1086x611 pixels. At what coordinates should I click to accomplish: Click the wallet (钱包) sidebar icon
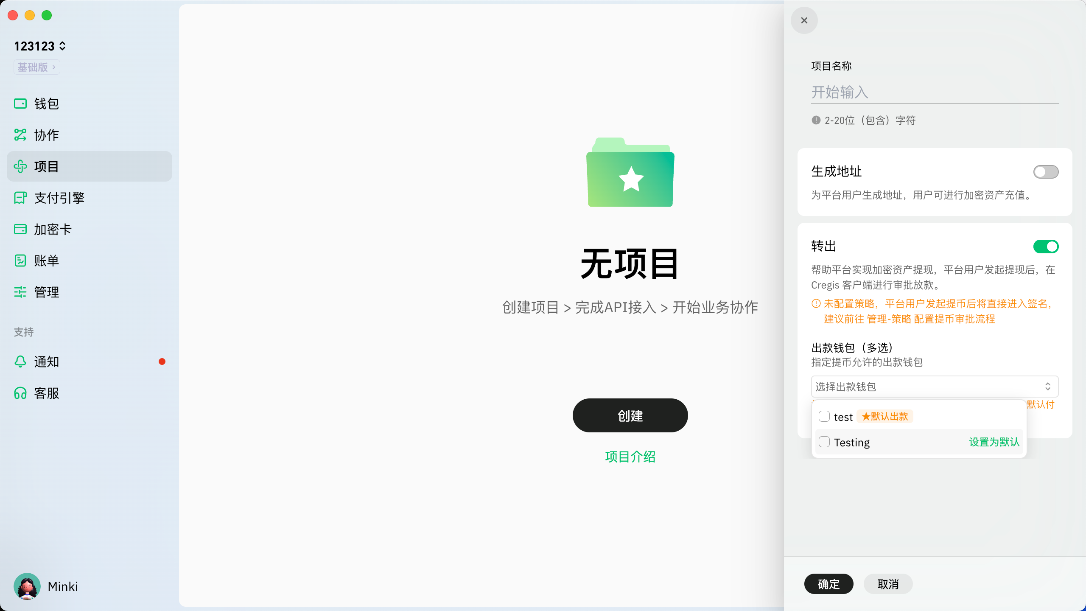tap(20, 104)
